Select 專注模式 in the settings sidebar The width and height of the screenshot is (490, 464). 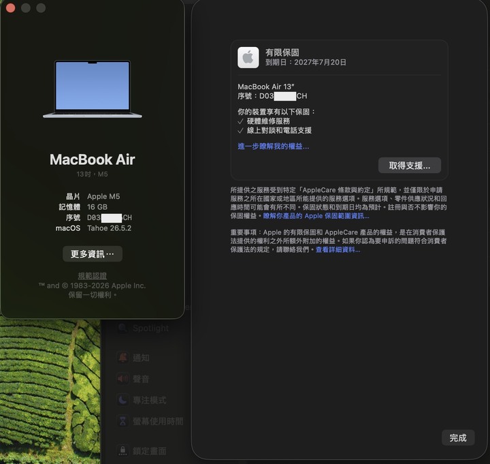(149, 400)
